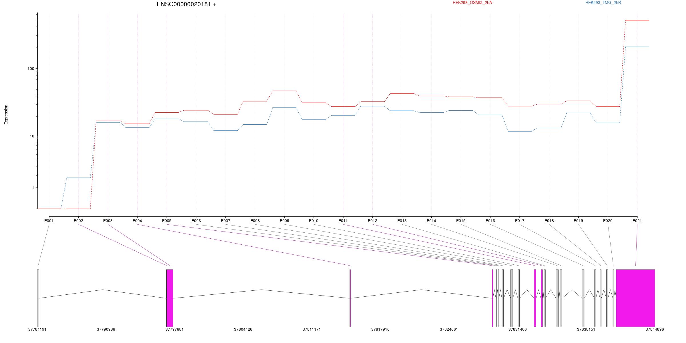686x343 pixels.
Task: Click the Expression y-axis label
Action: click(6, 115)
